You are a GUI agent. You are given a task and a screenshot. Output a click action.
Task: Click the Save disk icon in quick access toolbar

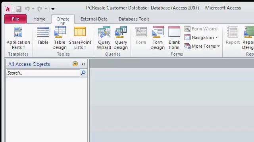(x=19, y=9)
